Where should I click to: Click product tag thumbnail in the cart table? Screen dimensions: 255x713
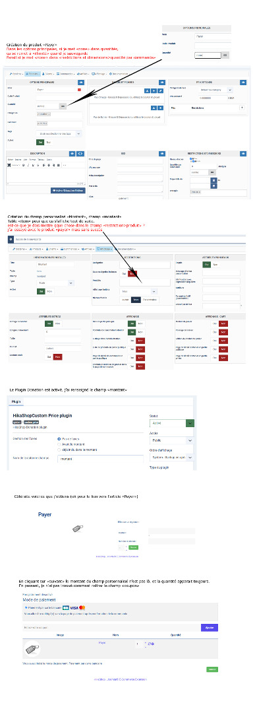click(x=32, y=648)
